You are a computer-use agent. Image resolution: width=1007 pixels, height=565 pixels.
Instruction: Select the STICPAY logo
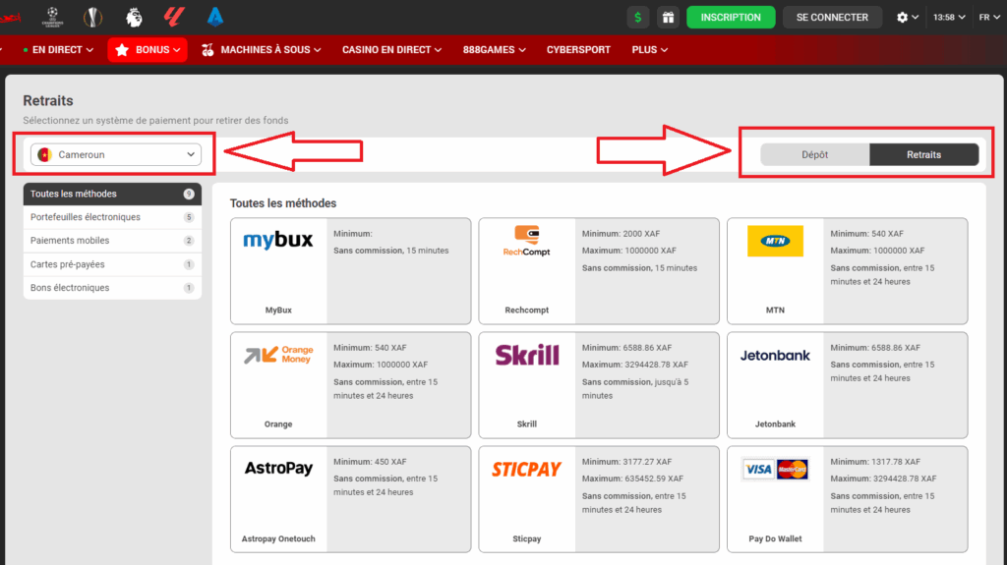pos(527,470)
